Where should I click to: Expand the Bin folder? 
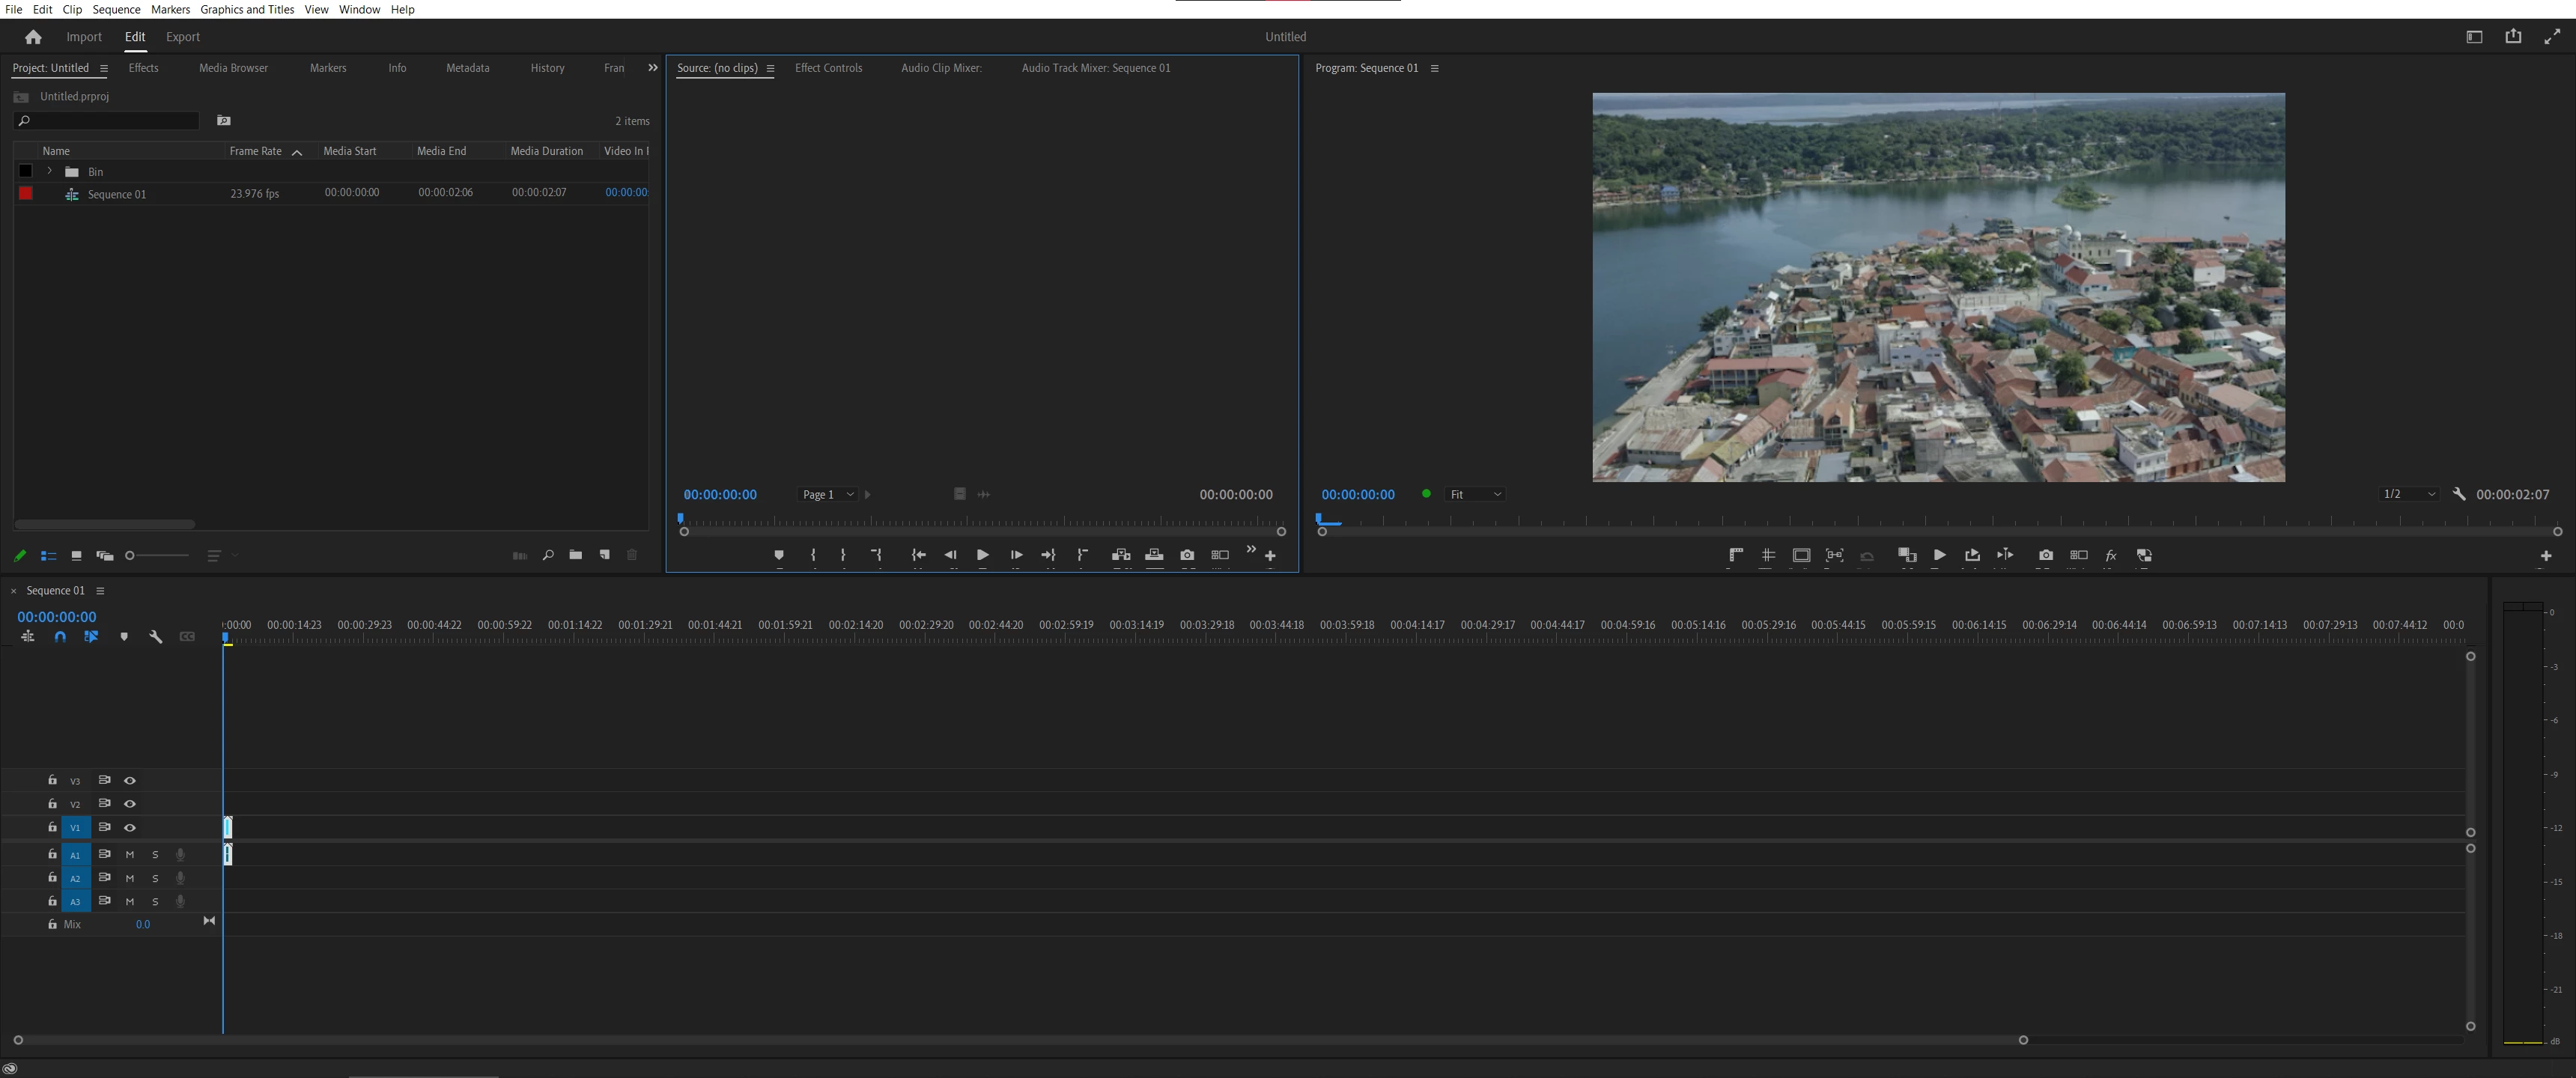point(49,171)
